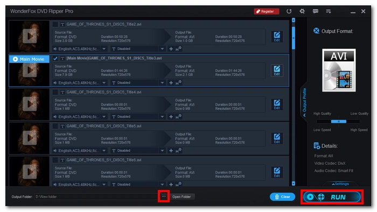Screen dimensions: 377x212
Task: Rename Title3.avi using T icon
Action: pyautogui.click(x=62, y=58)
